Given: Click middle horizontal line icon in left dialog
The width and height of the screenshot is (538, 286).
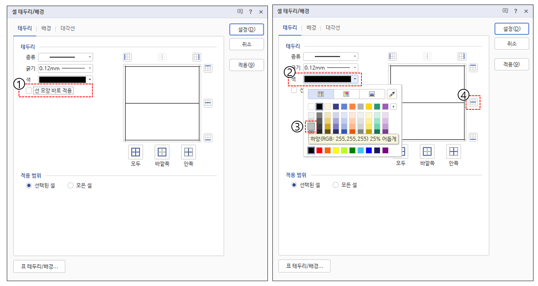Looking at the screenshot, I should coord(208,103).
